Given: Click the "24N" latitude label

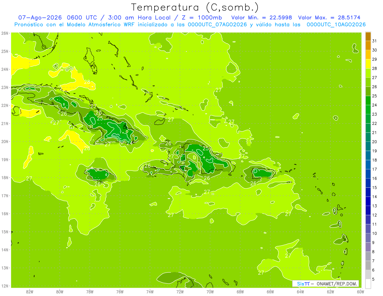Looking at the screenshot, I should coord(5,69).
